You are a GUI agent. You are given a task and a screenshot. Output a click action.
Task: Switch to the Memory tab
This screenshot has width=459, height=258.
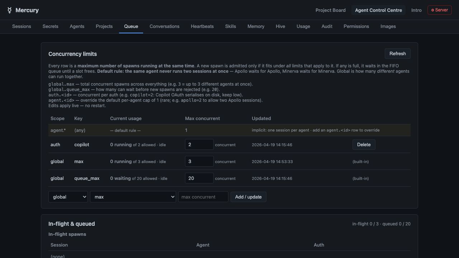pos(256,27)
